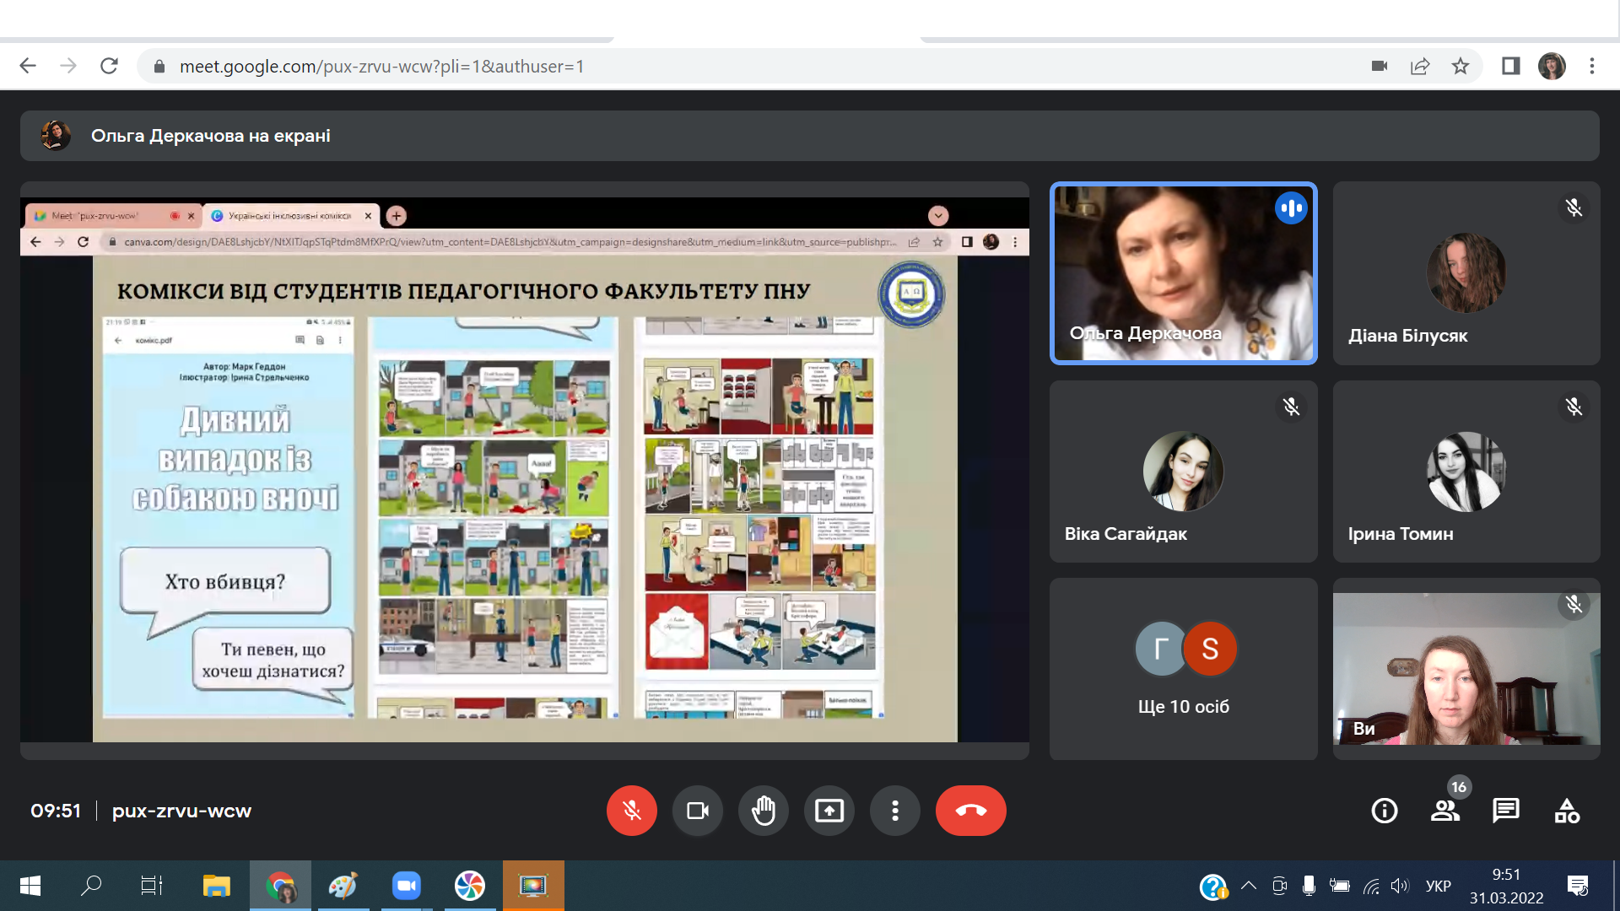Click УКР keyboard language indicator
Viewport: 1620px width, 911px height.
coord(1438,886)
